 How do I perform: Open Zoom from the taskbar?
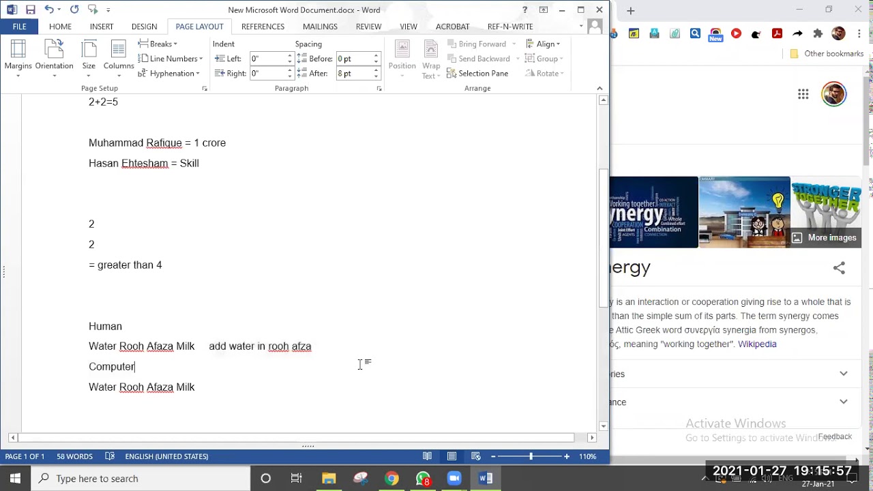click(x=454, y=478)
